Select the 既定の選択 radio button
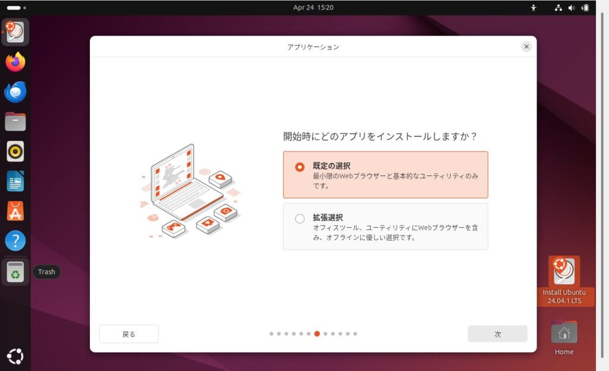609x371 pixels. point(300,167)
